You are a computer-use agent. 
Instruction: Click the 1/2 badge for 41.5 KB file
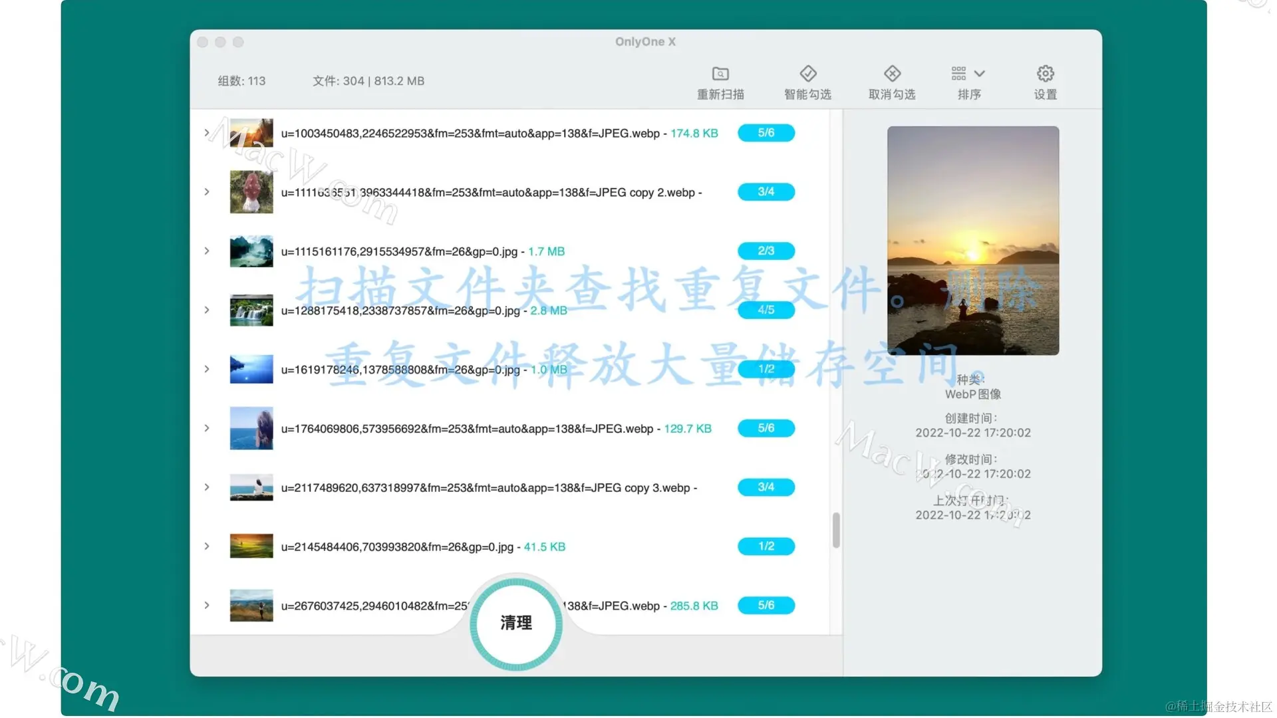tap(766, 546)
